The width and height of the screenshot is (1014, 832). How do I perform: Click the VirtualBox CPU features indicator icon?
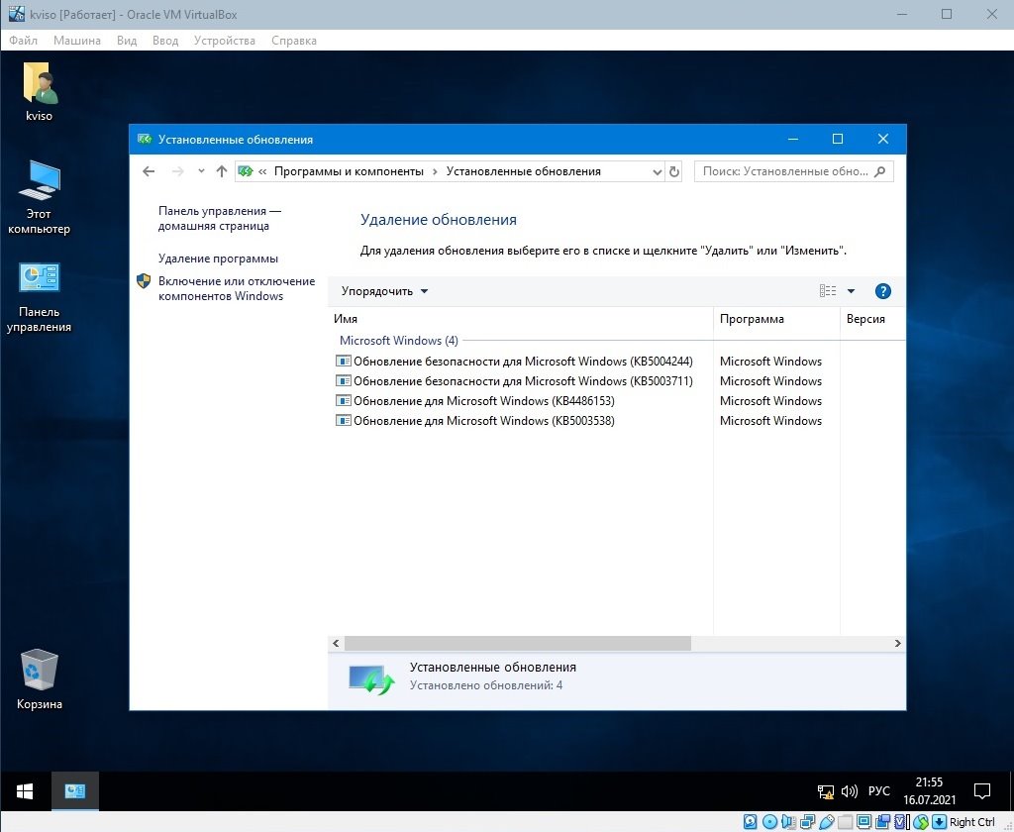coord(901,822)
